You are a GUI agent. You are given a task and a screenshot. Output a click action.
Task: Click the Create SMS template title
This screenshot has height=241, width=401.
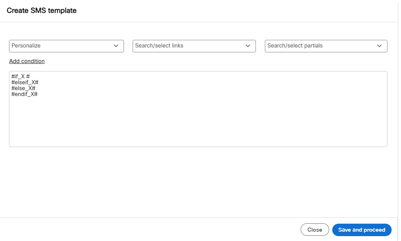(42, 10)
